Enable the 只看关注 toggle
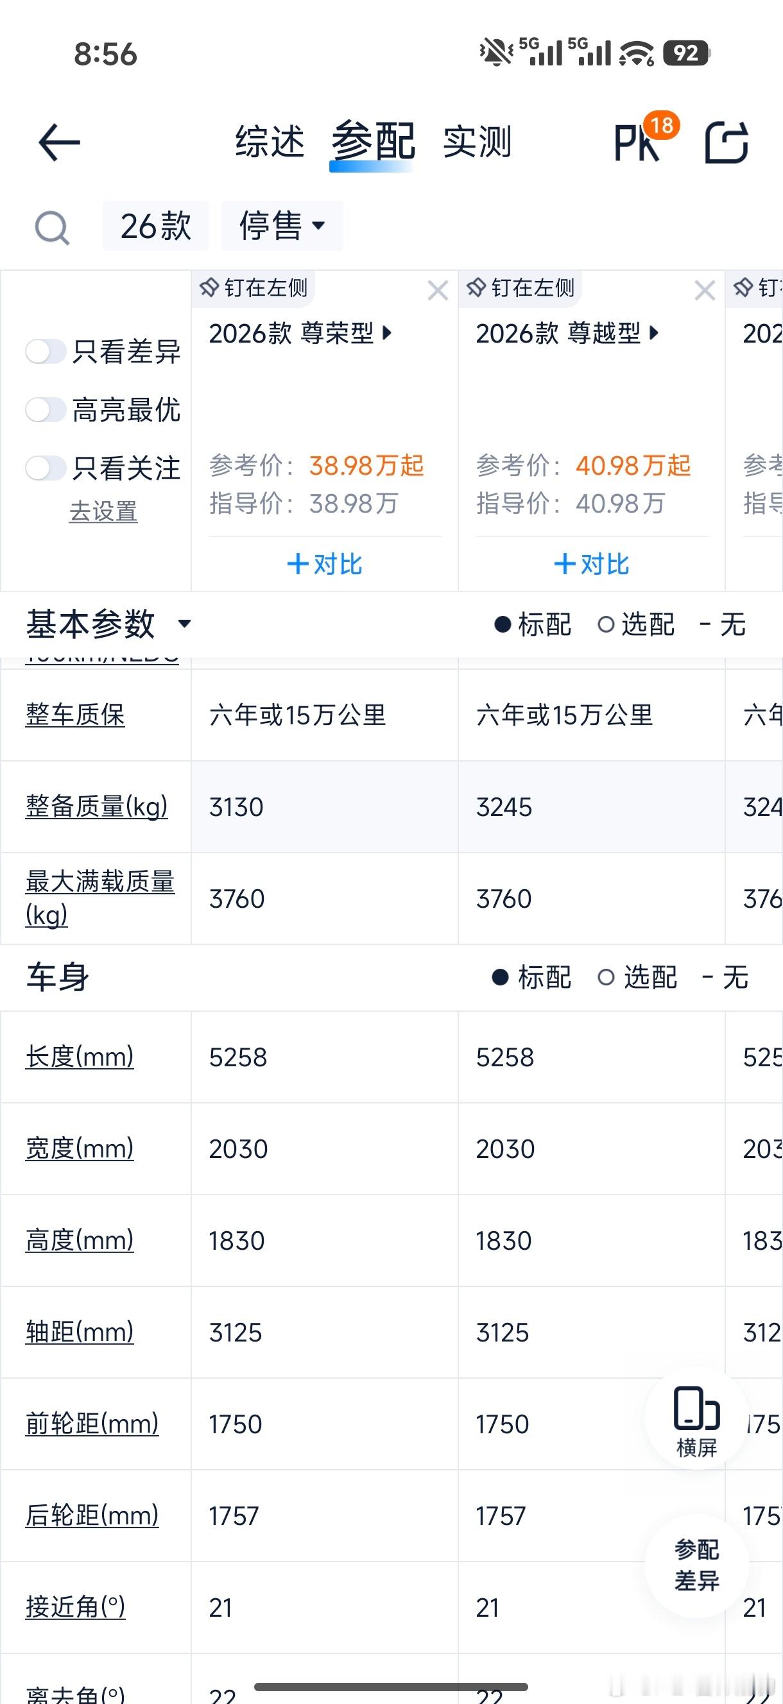Viewport: 783px width, 1704px height. (x=46, y=468)
